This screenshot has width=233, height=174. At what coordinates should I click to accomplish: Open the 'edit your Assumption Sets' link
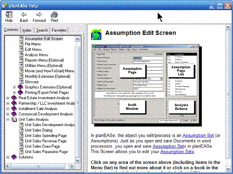[177, 152]
